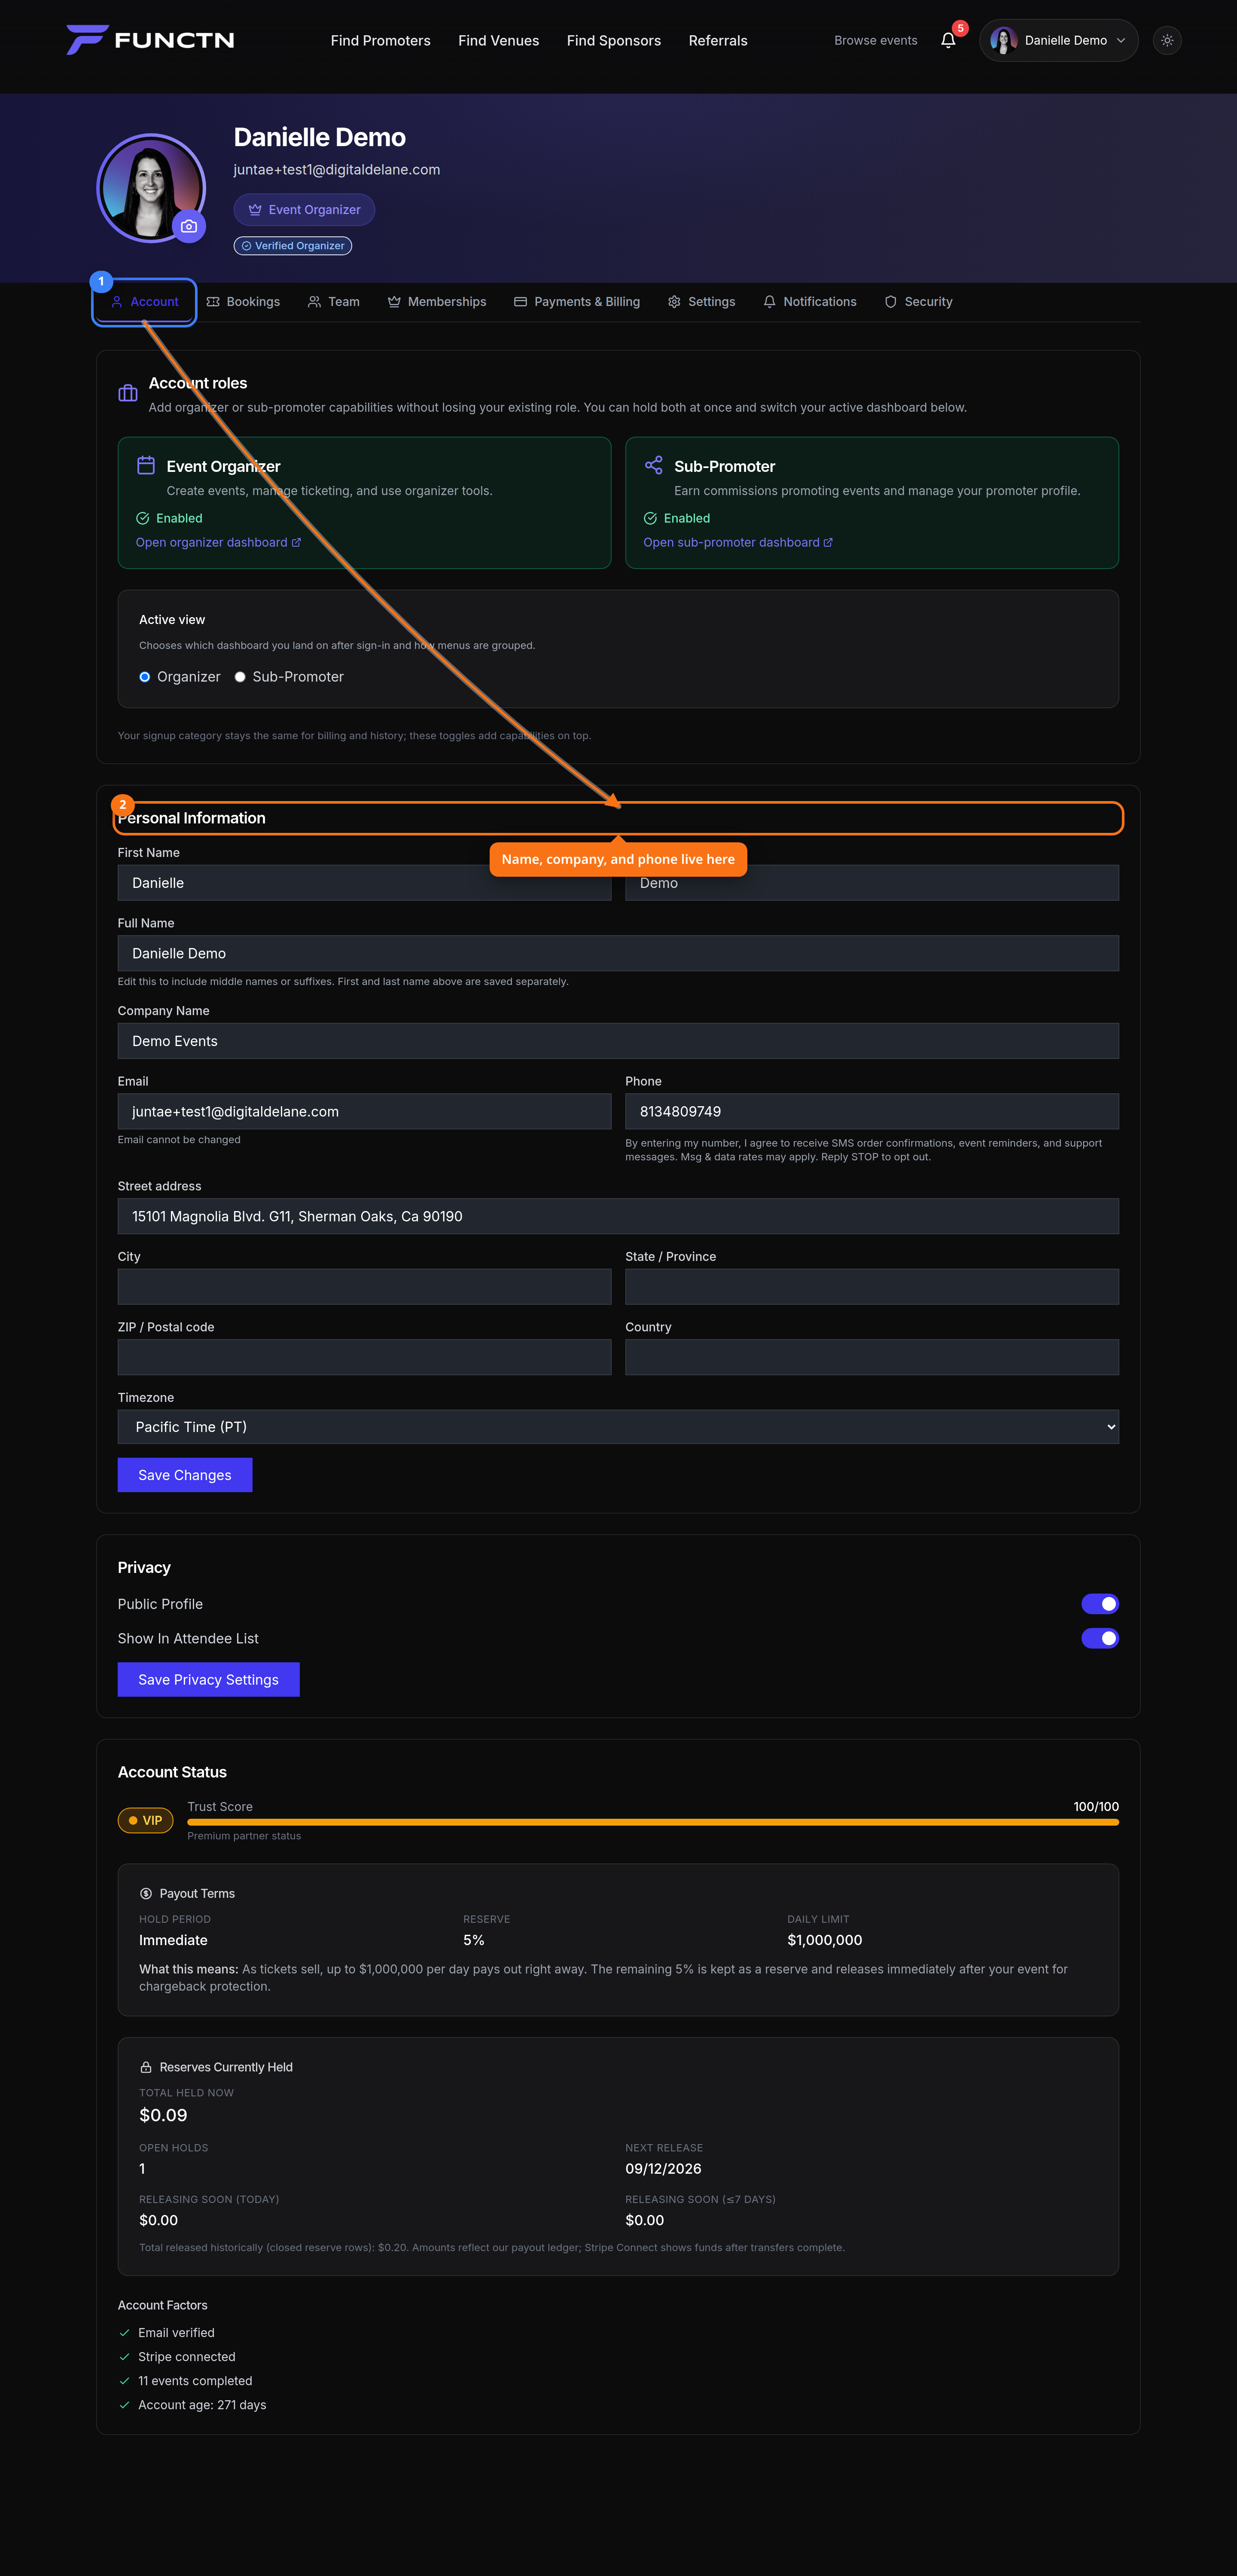The image size is (1237, 2576).
Task: Click the checkmark beside Stripe connected
Action: coord(125,2357)
